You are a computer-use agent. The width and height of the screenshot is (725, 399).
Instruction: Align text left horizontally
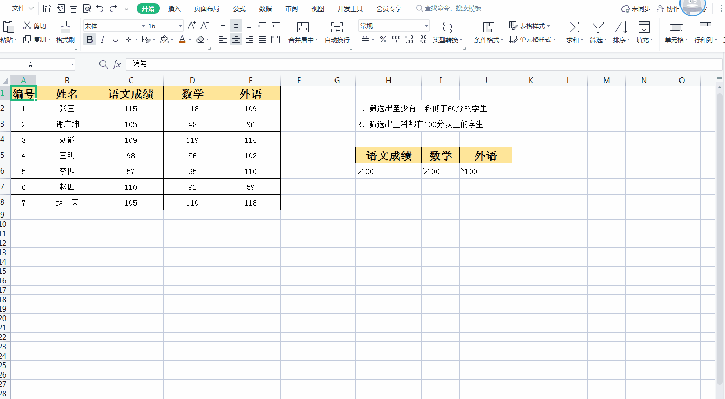click(223, 39)
